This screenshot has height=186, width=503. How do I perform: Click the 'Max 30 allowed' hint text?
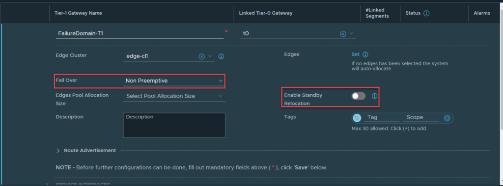click(390, 129)
